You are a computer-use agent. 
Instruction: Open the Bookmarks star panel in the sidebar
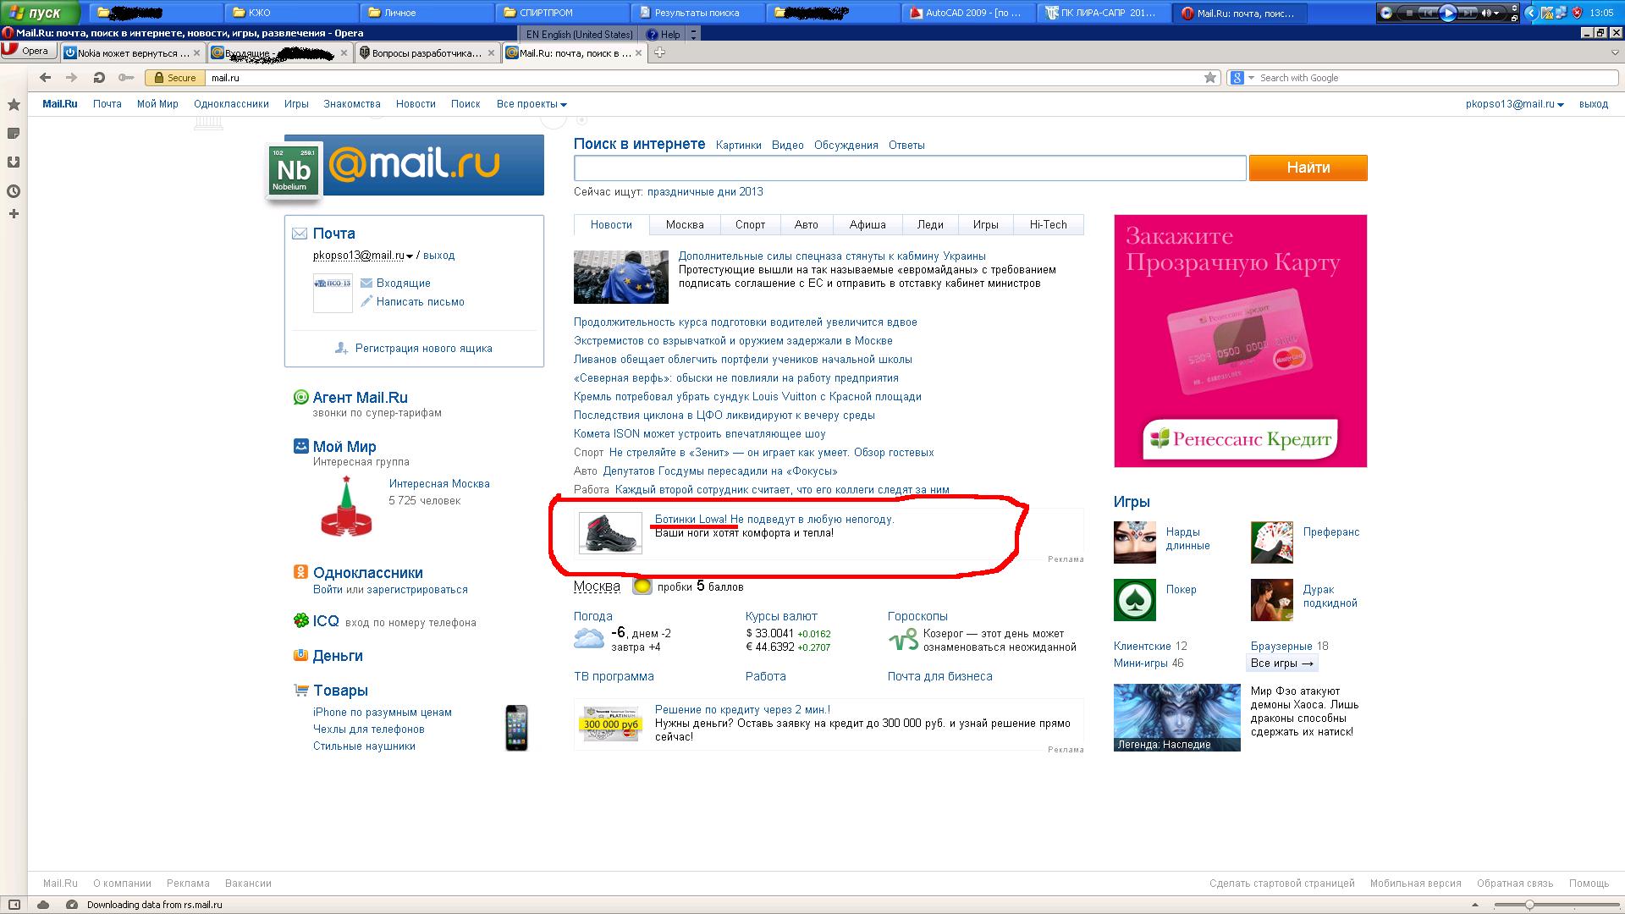[14, 105]
